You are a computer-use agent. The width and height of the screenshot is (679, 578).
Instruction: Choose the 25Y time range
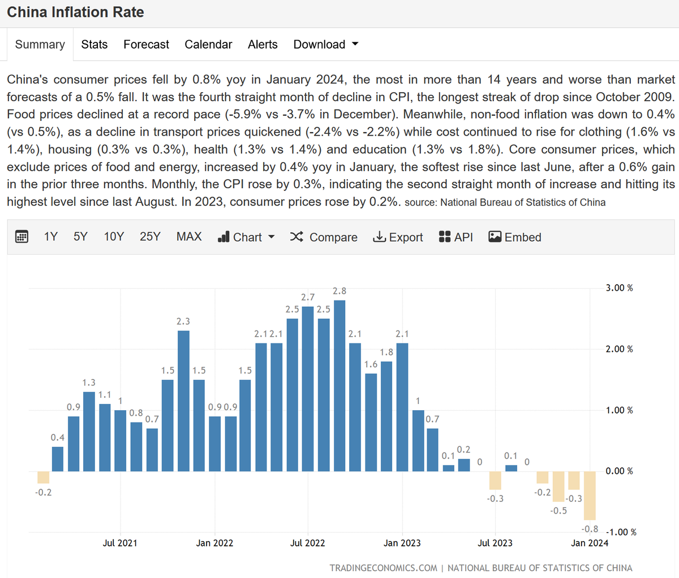(150, 237)
